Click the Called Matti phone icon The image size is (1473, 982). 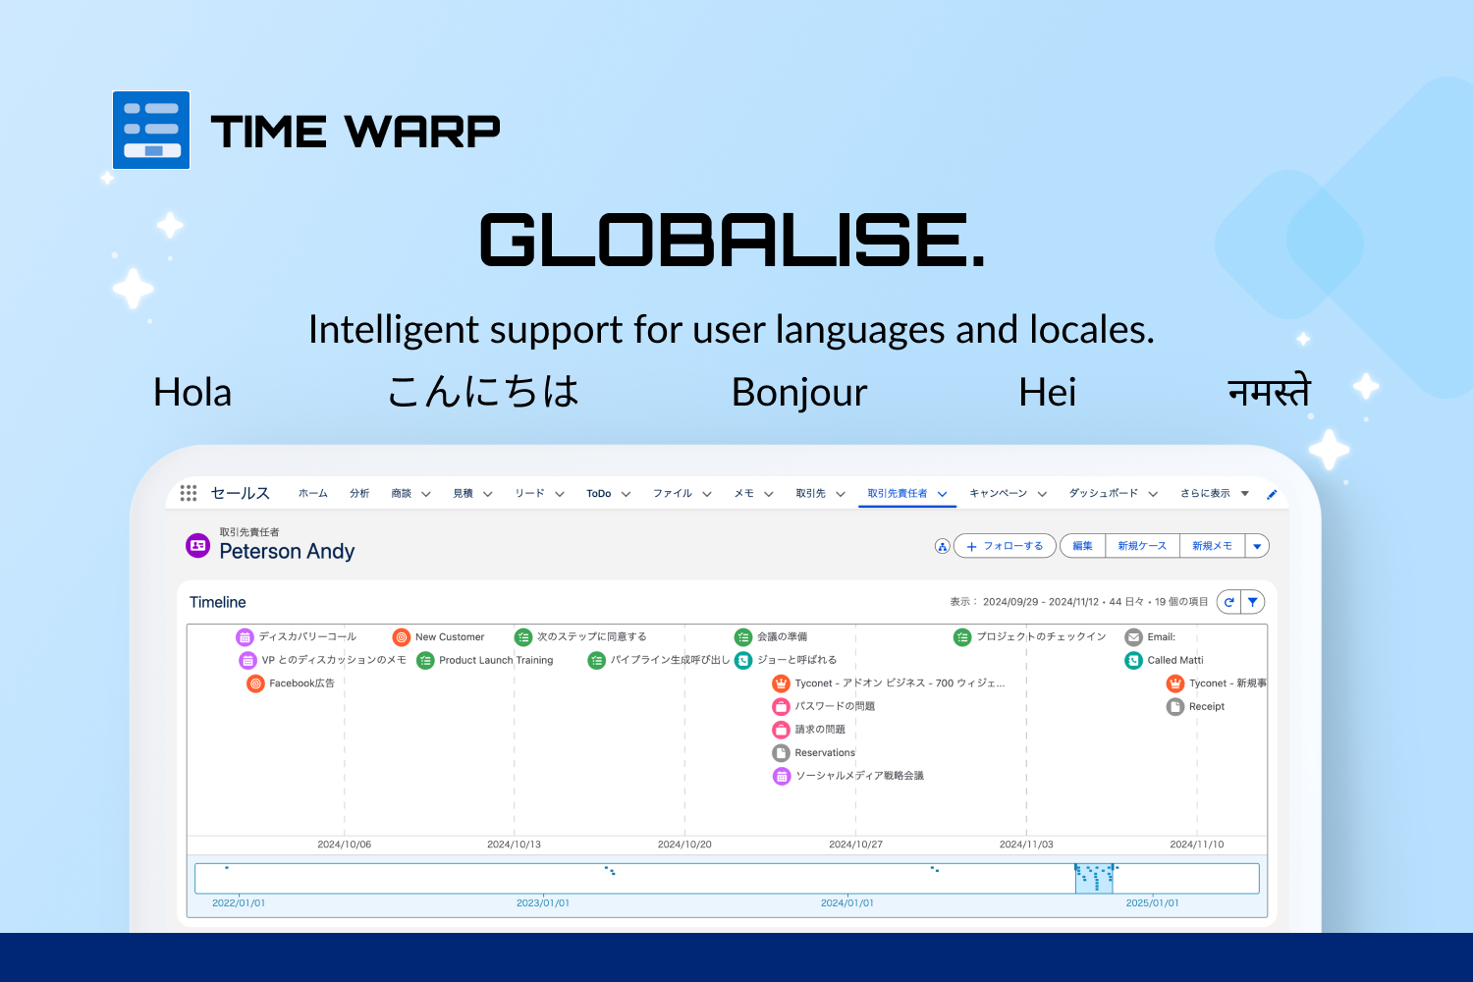point(1133,661)
